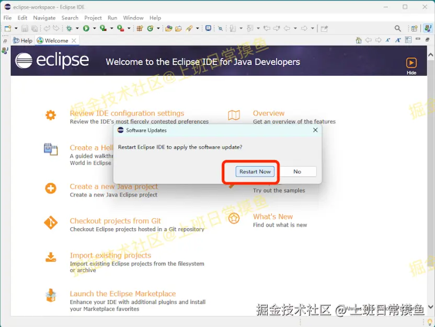Switch to the Help view tab
The width and height of the screenshot is (435, 327).
23,40
